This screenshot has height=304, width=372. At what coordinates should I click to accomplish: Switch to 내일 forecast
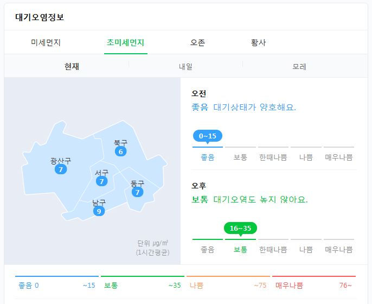click(x=186, y=66)
